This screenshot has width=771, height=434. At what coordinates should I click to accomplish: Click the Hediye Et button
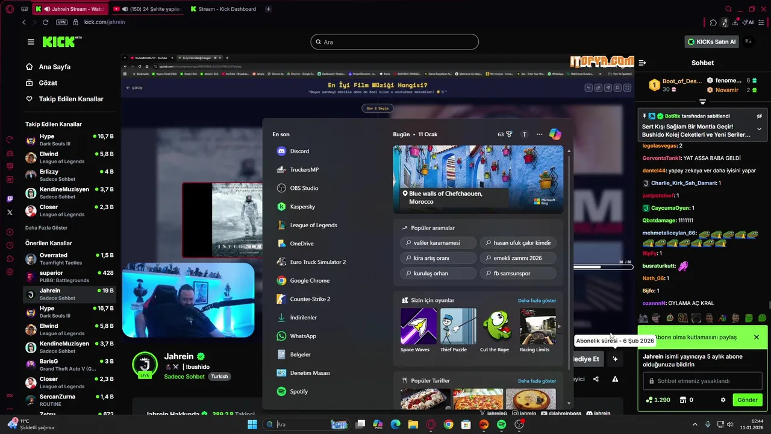587,359
